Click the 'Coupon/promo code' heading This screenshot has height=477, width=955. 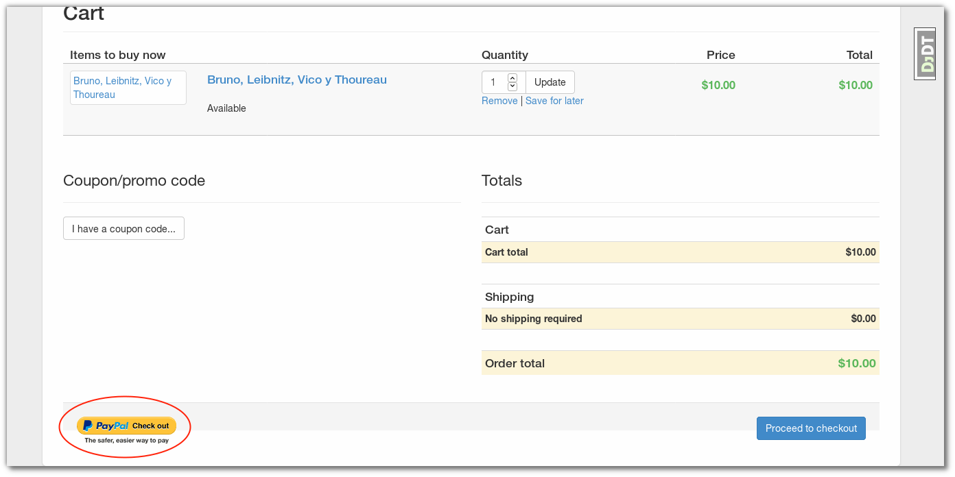134,181
